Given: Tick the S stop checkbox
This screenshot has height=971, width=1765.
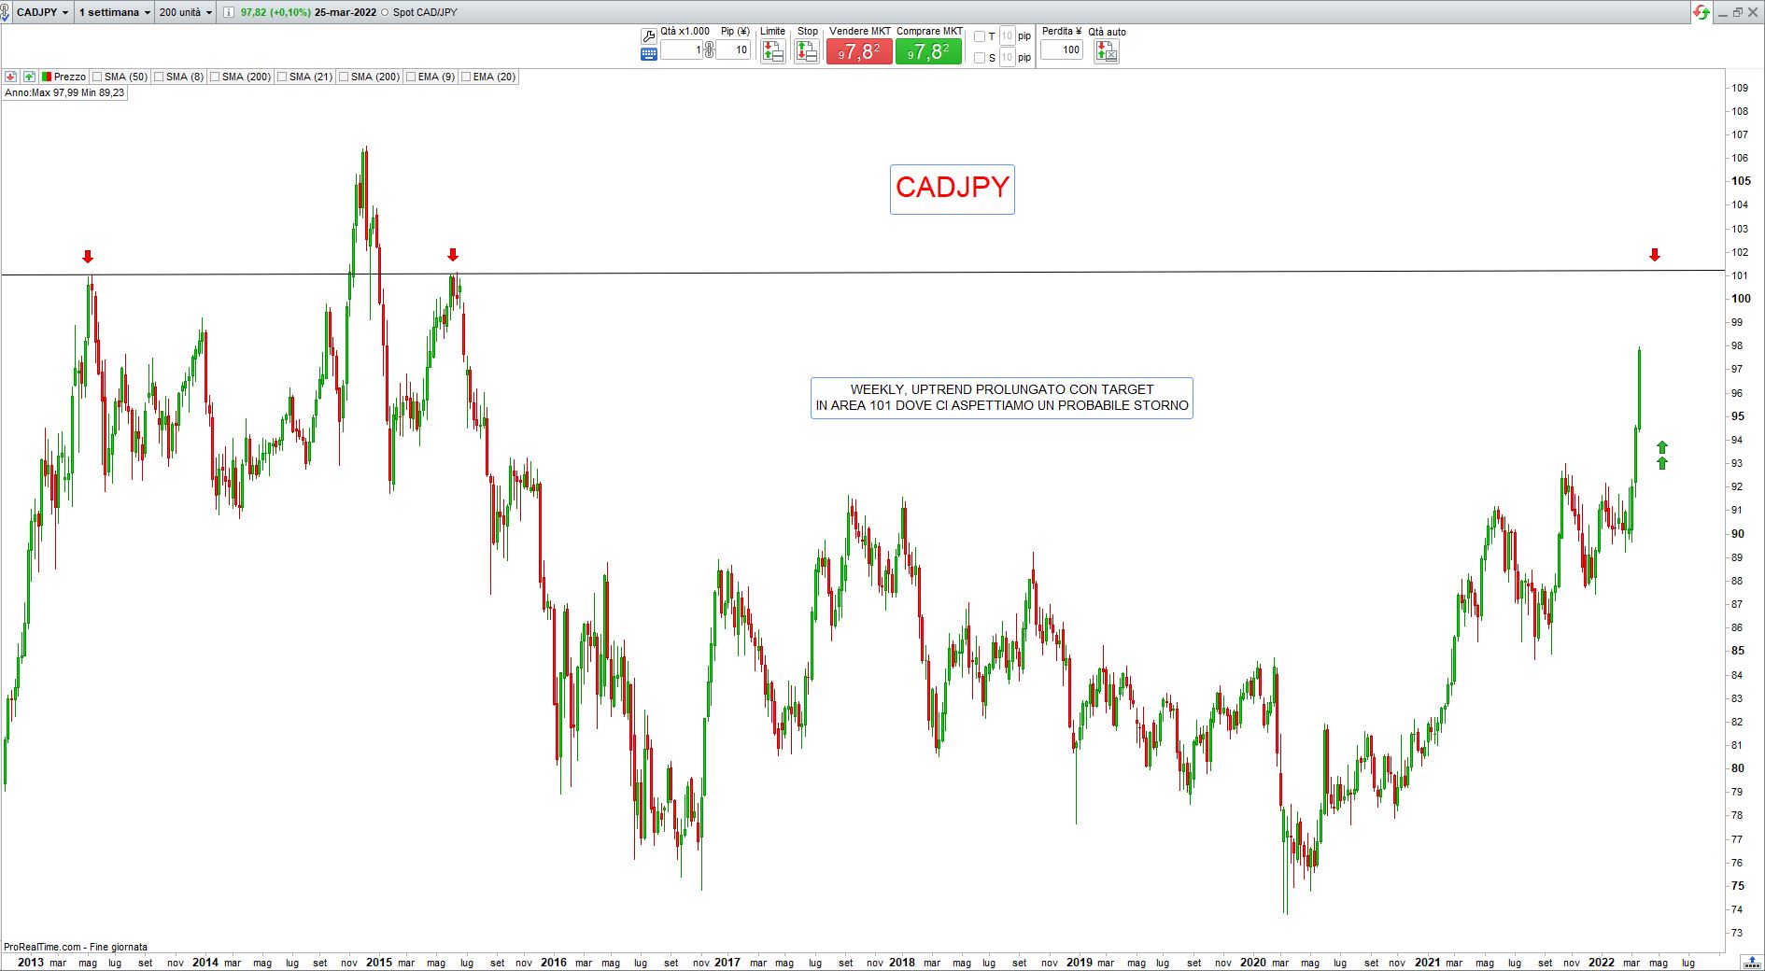Looking at the screenshot, I should 980,58.
